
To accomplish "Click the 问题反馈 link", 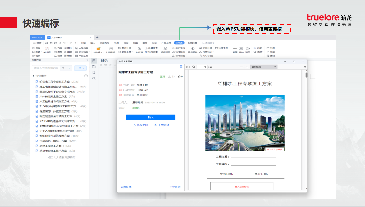I will [126, 187].
